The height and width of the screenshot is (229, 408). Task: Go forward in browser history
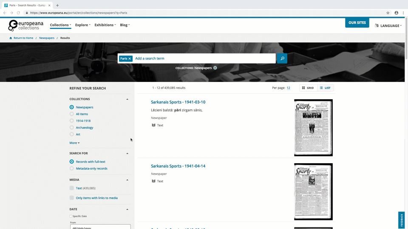[11, 13]
